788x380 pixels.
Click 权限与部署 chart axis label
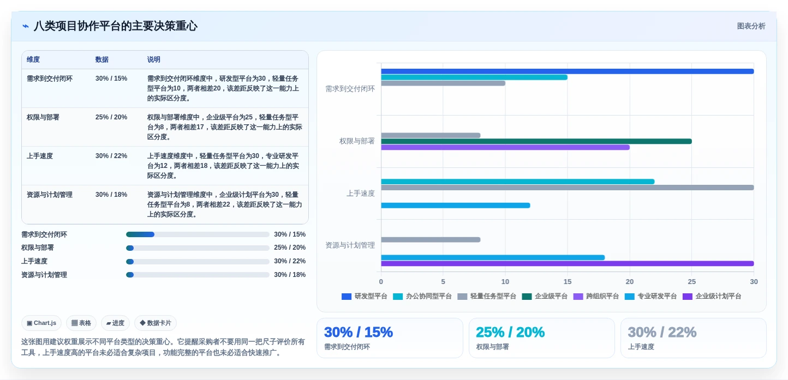[357, 141]
